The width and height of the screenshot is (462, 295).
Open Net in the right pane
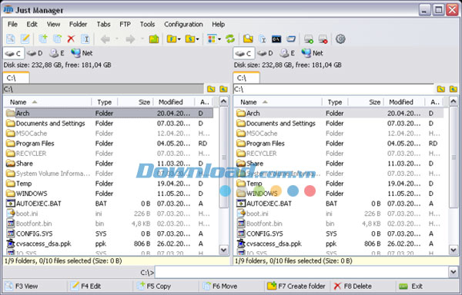313,53
